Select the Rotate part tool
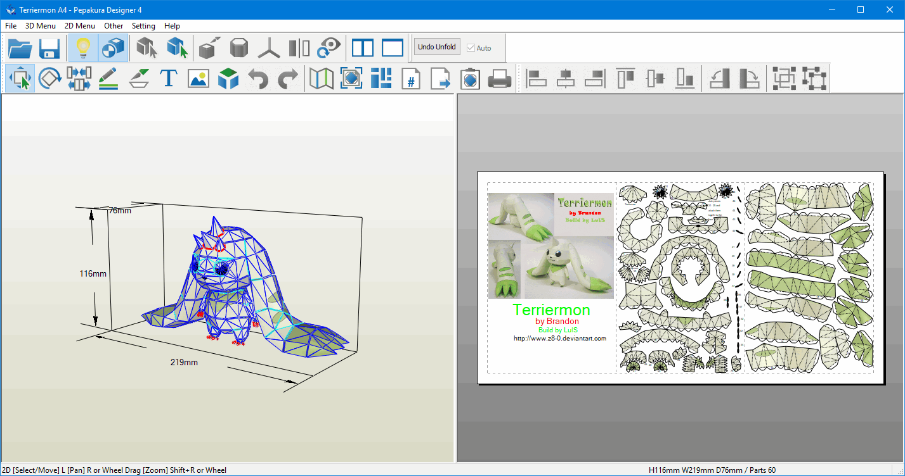This screenshot has height=476, width=905. [49, 79]
